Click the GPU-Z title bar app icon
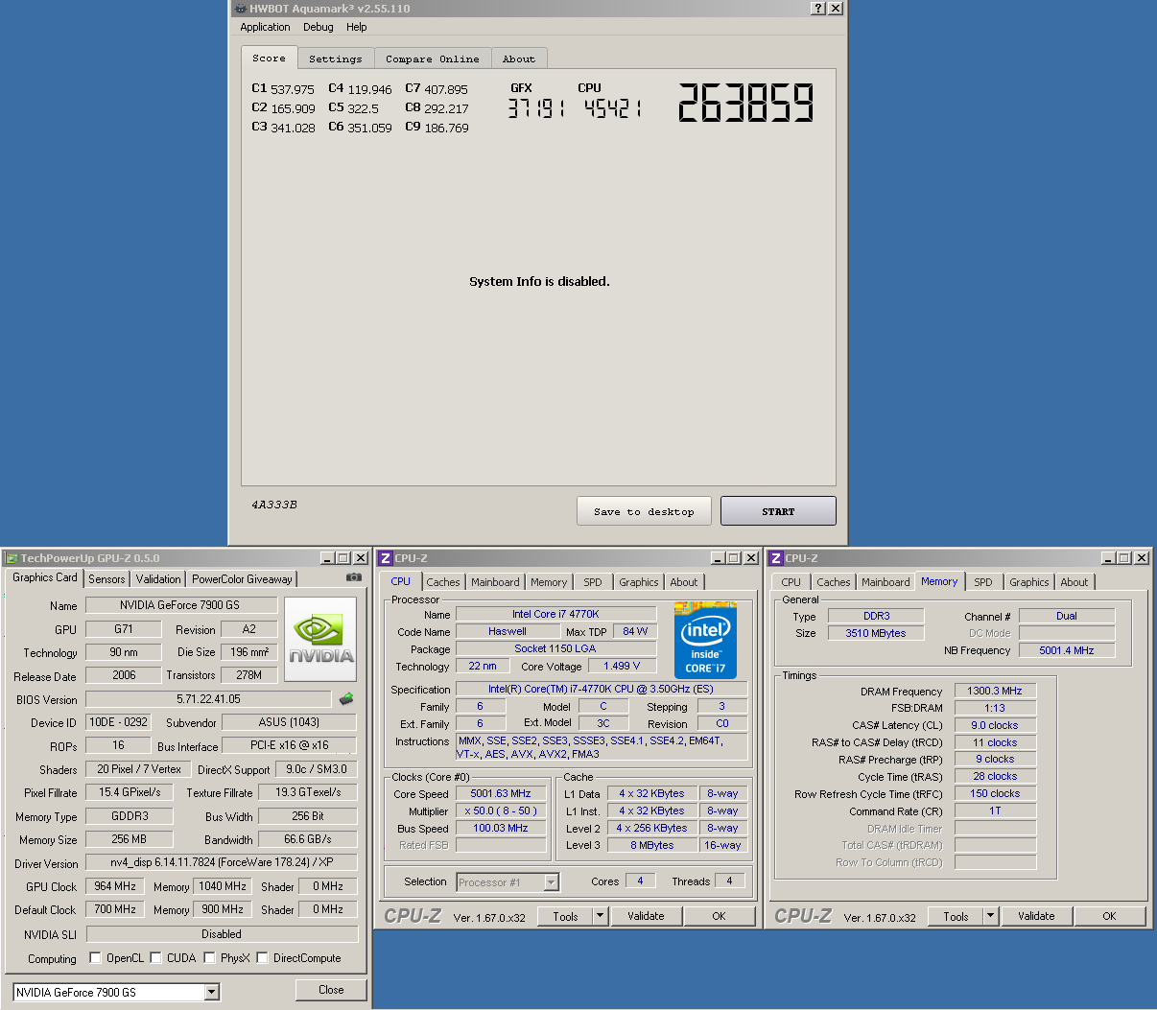The width and height of the screenshot is (1157, 1010). coord(12,558)
